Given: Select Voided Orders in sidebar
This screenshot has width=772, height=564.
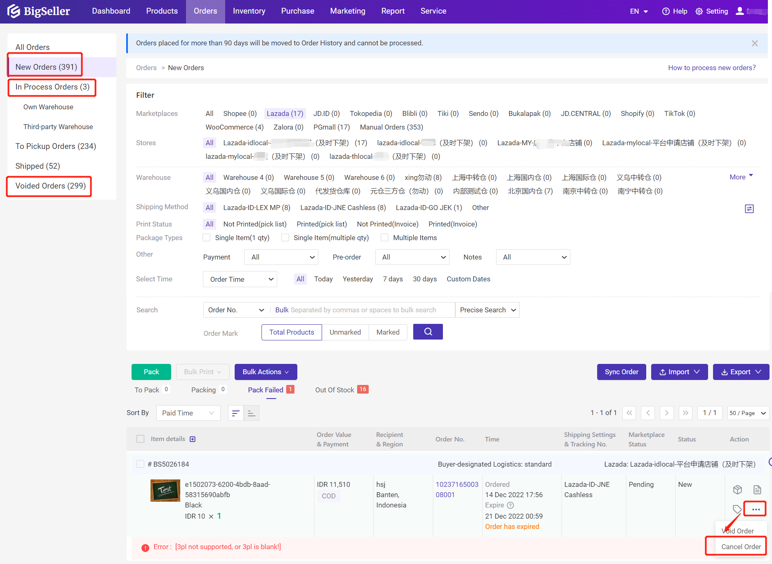Looking at the screenshot, I should 50,186.
